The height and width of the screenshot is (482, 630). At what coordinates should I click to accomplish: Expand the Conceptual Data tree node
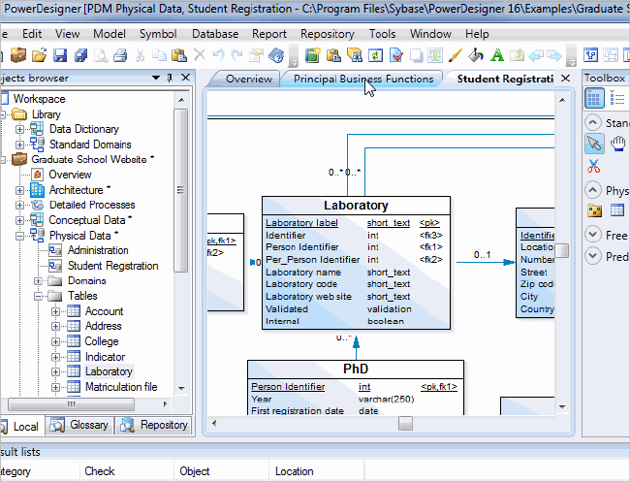click(19, 220)
